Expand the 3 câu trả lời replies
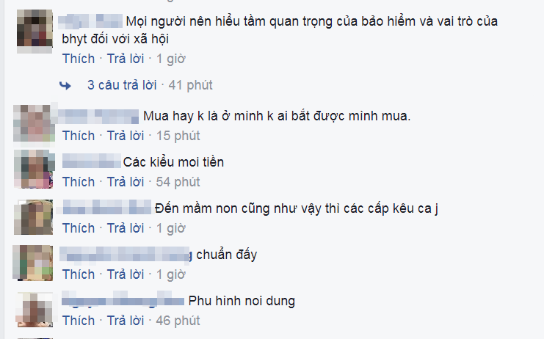544x339 pixels. (122, 85)
